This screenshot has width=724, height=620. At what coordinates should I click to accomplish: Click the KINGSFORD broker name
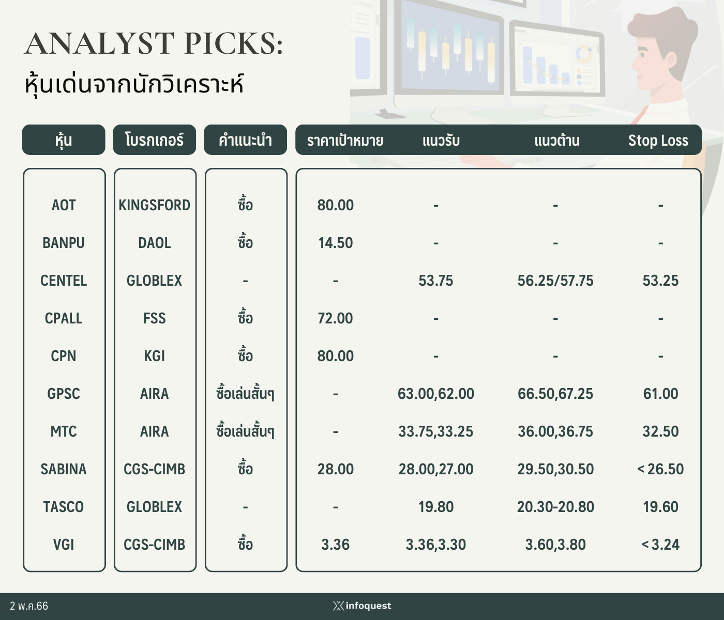coord(155,205)
